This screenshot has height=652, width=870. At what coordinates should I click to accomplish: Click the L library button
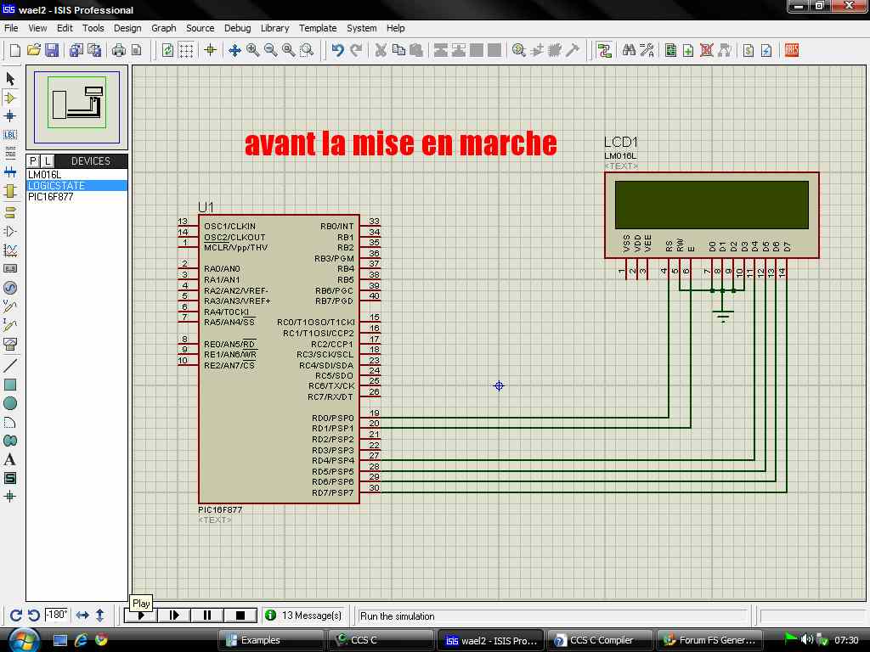coord(48,160)
